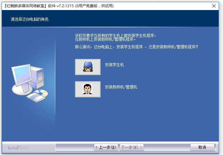Click the 安装学生机 label

pos(114,65)
